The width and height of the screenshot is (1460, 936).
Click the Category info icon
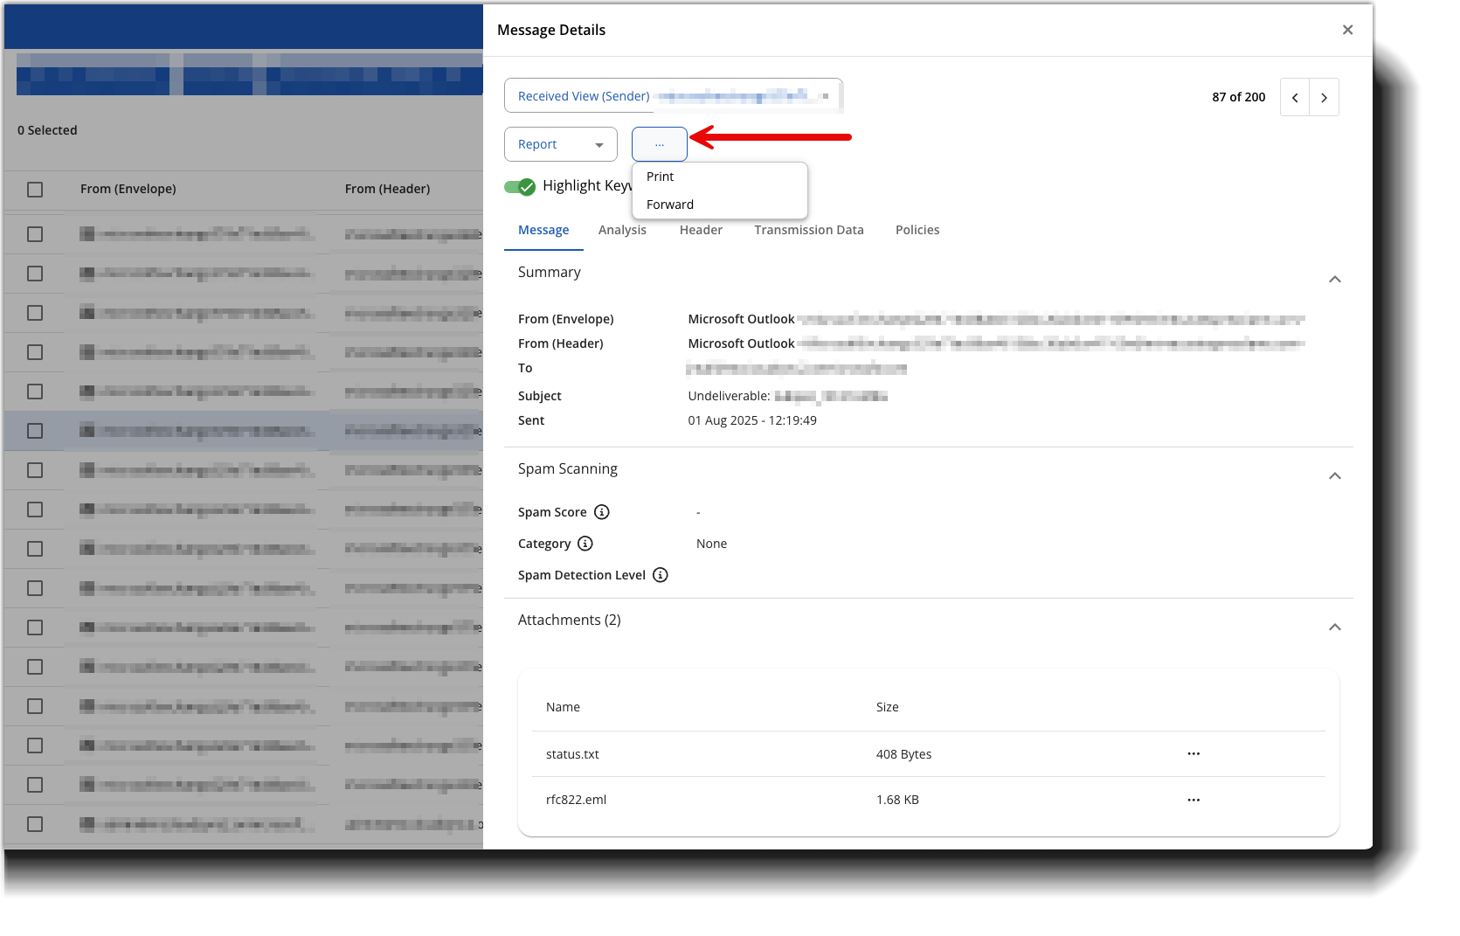pos(585,544)
